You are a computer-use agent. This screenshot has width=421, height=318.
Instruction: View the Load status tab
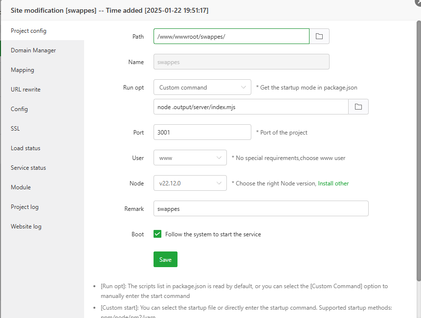point(25,148)
